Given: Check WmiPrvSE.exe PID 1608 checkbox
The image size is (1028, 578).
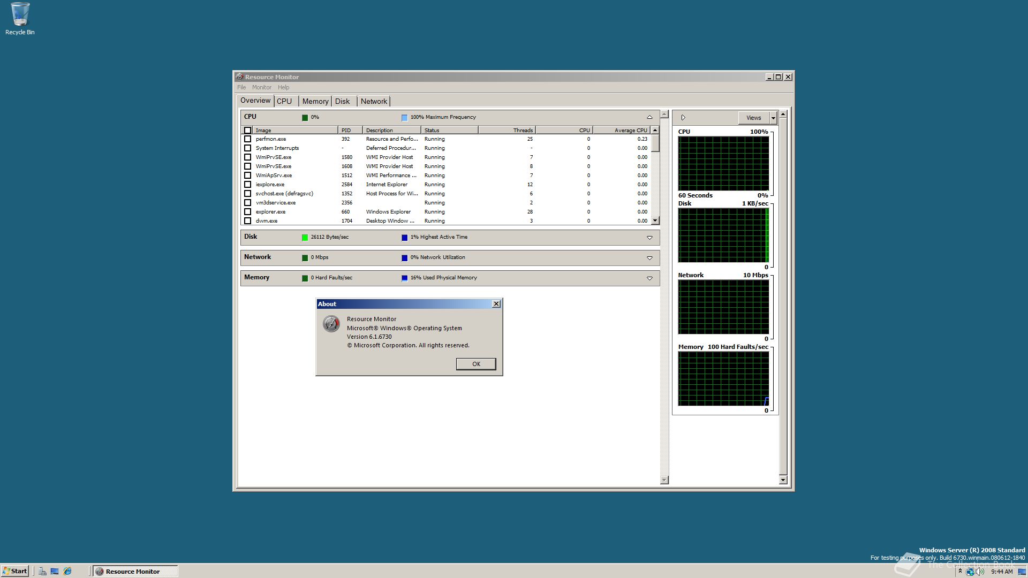Looking at the screenshot, I should [x=247, y=166].
